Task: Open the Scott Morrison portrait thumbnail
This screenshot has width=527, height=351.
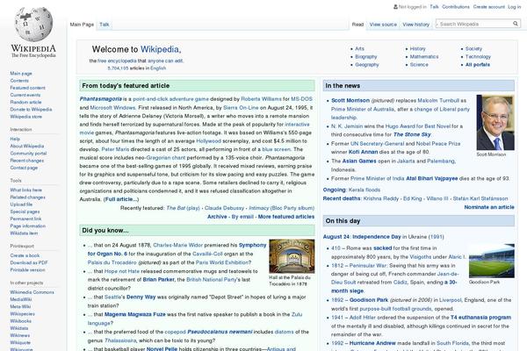Action: pyautogui.click(x=495, y=122)
